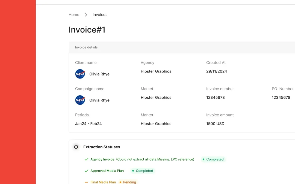
Task: Click the Client name field label
Action: (86, 62)
